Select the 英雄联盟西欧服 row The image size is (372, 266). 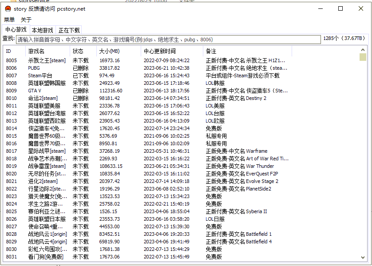[147, 121]
